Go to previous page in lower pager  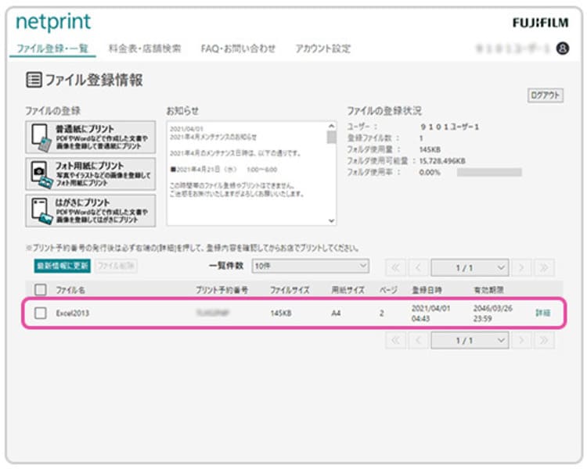[418, 340]
